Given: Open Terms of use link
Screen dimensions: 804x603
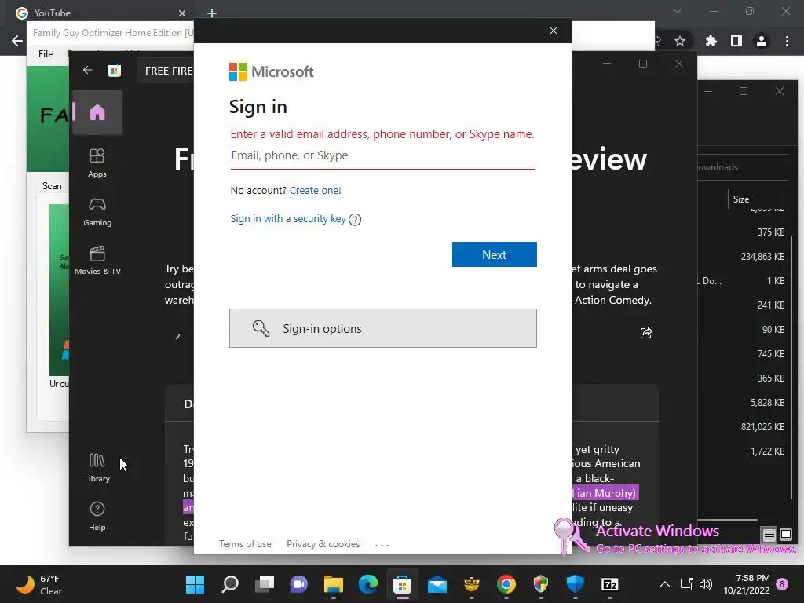Looking at the screenshot, I should [245, 544].
